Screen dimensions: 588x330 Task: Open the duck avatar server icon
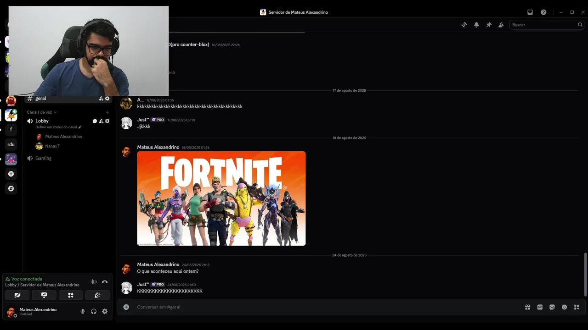coord(11,115)
